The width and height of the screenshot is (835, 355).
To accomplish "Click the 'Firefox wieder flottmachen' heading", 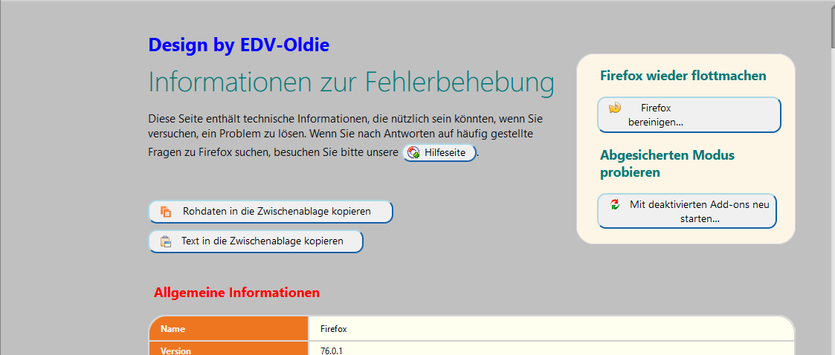I will (683, 76).
